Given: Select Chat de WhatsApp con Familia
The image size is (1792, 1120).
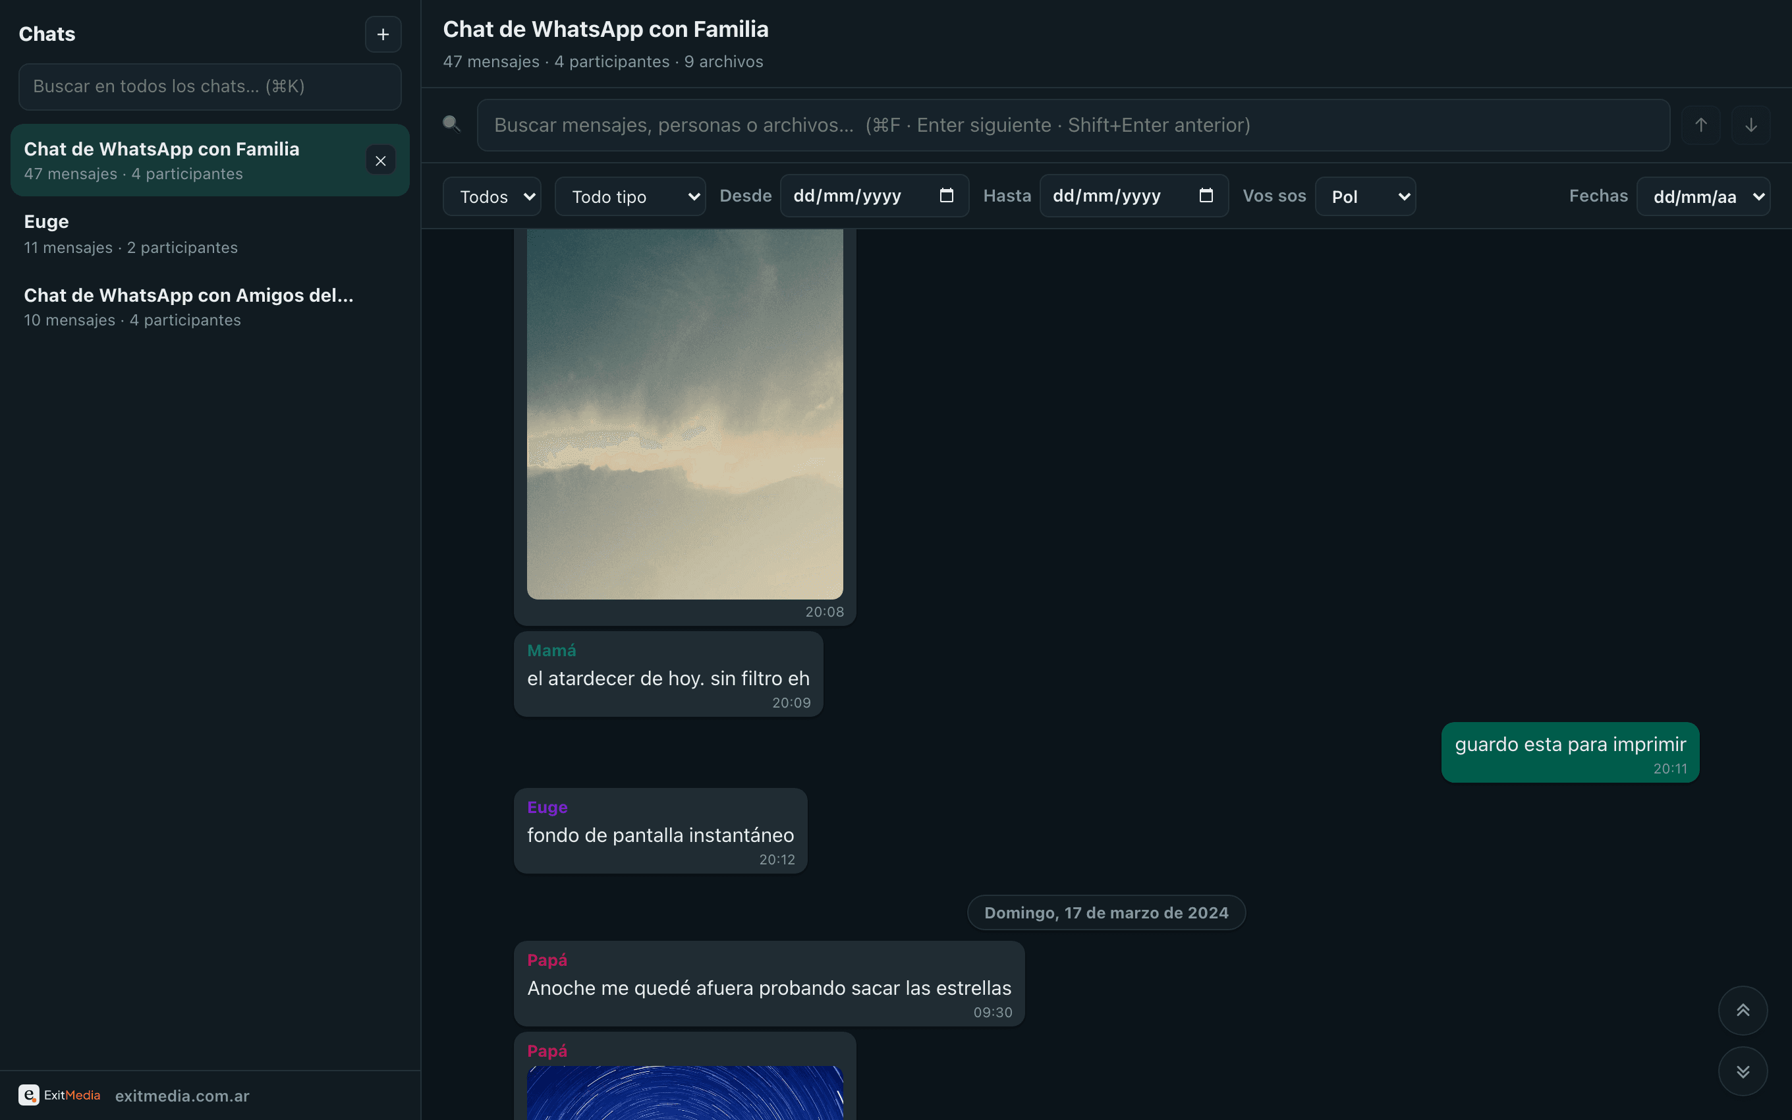Looking at the screenshot, I should [x=210, y=160].
